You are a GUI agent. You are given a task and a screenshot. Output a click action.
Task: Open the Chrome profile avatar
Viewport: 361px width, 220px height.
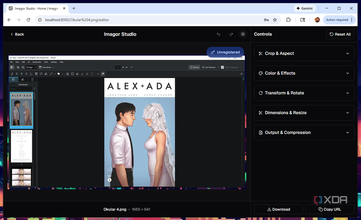pos(317,20)
